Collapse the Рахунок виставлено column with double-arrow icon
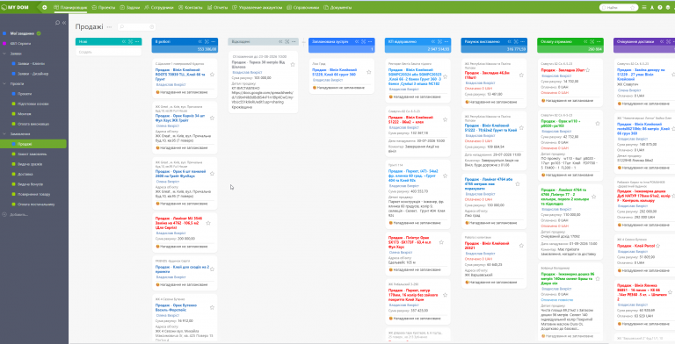The width and height of the screenshot is (675, 344). click(510, 42)
